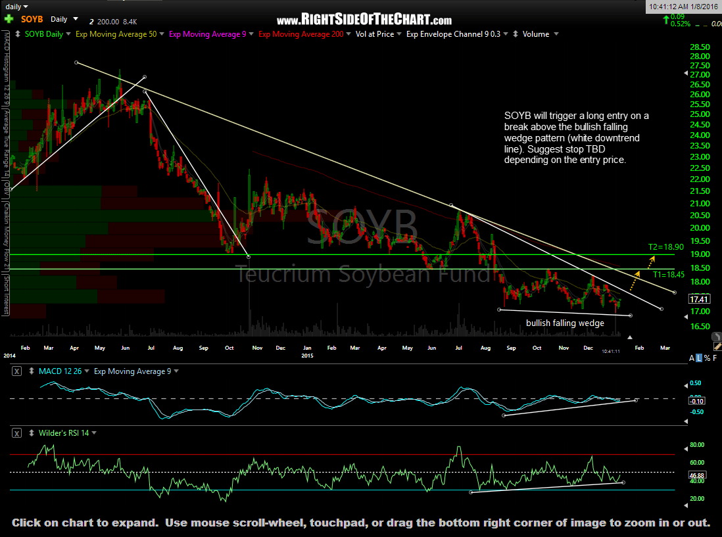Select the pencil drawing tool on the right edge
Viewport: 722px width, 537px height.
717,346
